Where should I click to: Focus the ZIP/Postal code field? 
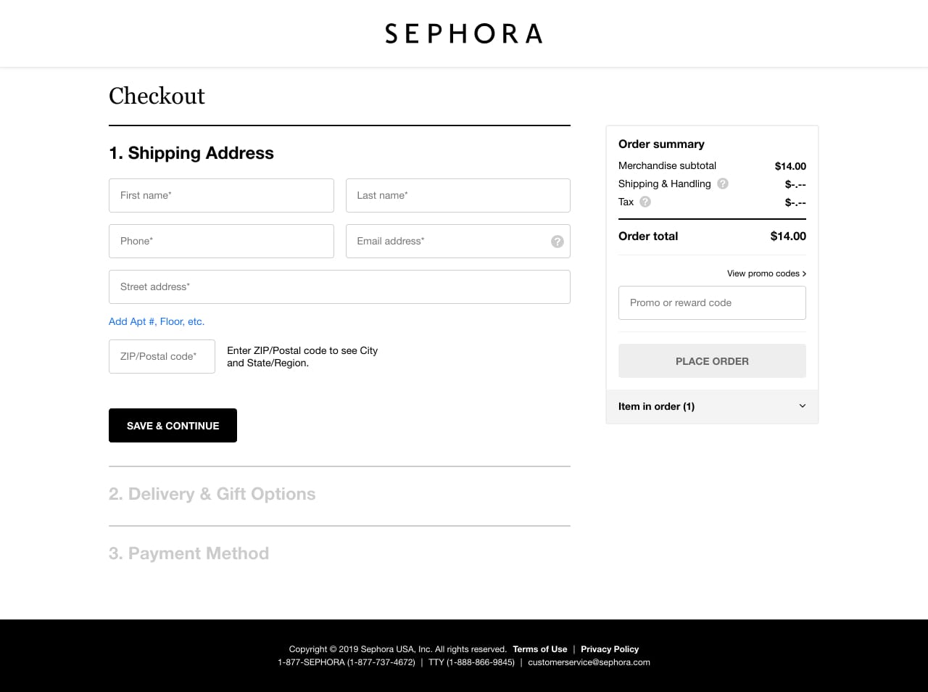[x=162, y=356]
